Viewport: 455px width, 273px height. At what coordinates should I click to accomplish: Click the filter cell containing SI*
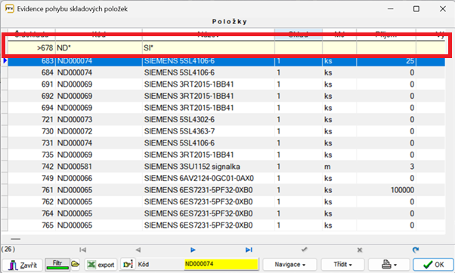[209, 48]
